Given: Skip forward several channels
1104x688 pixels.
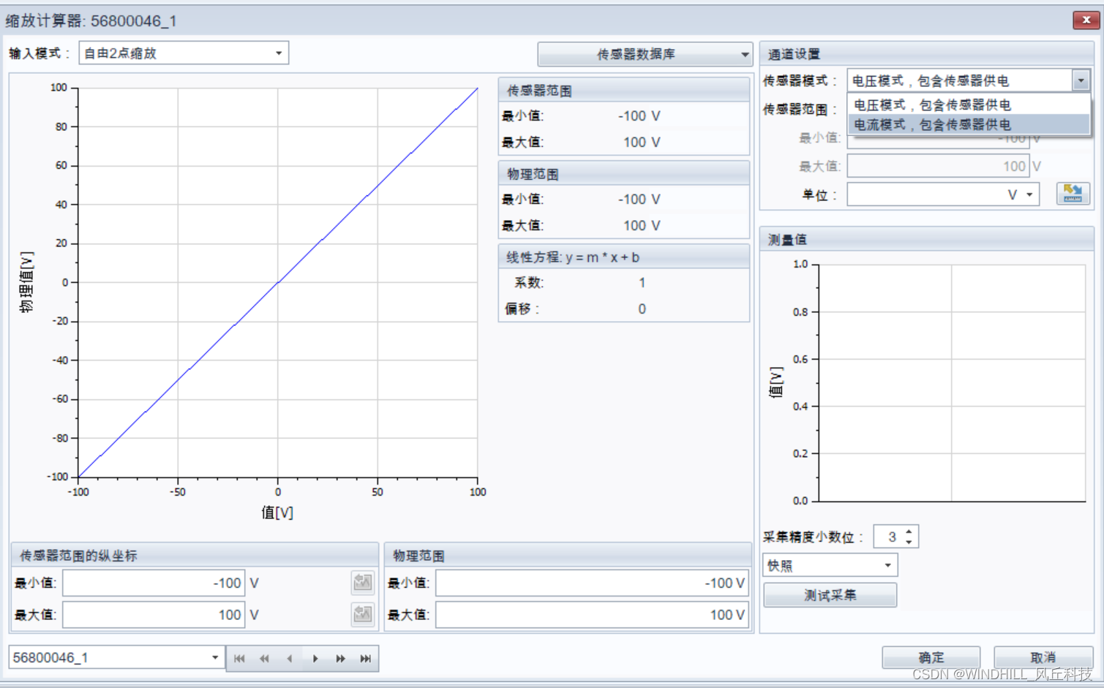Looking at the screenshot, I should 340,658.
